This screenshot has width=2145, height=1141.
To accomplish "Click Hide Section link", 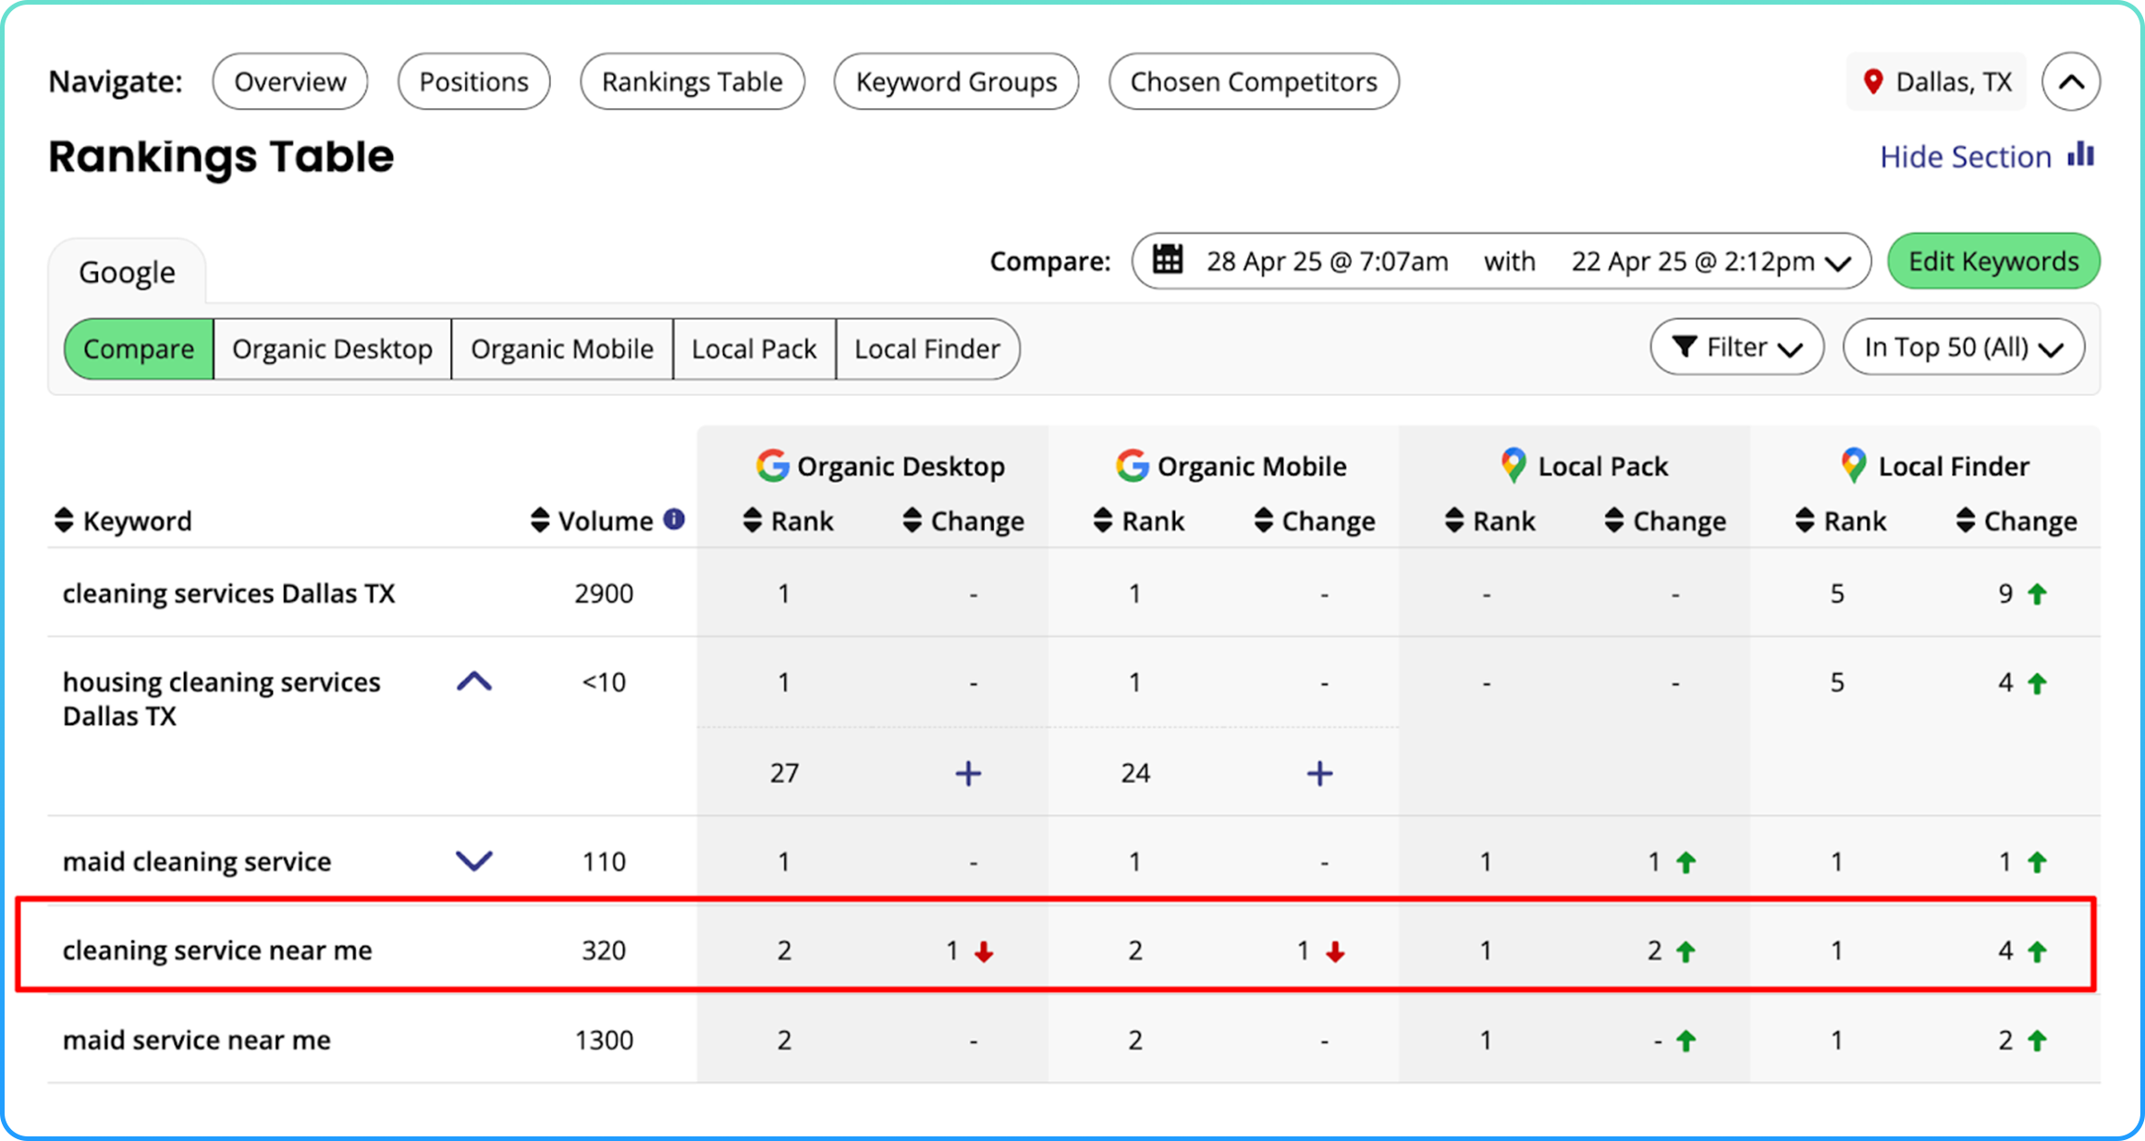I will [x=1966, y=157].
